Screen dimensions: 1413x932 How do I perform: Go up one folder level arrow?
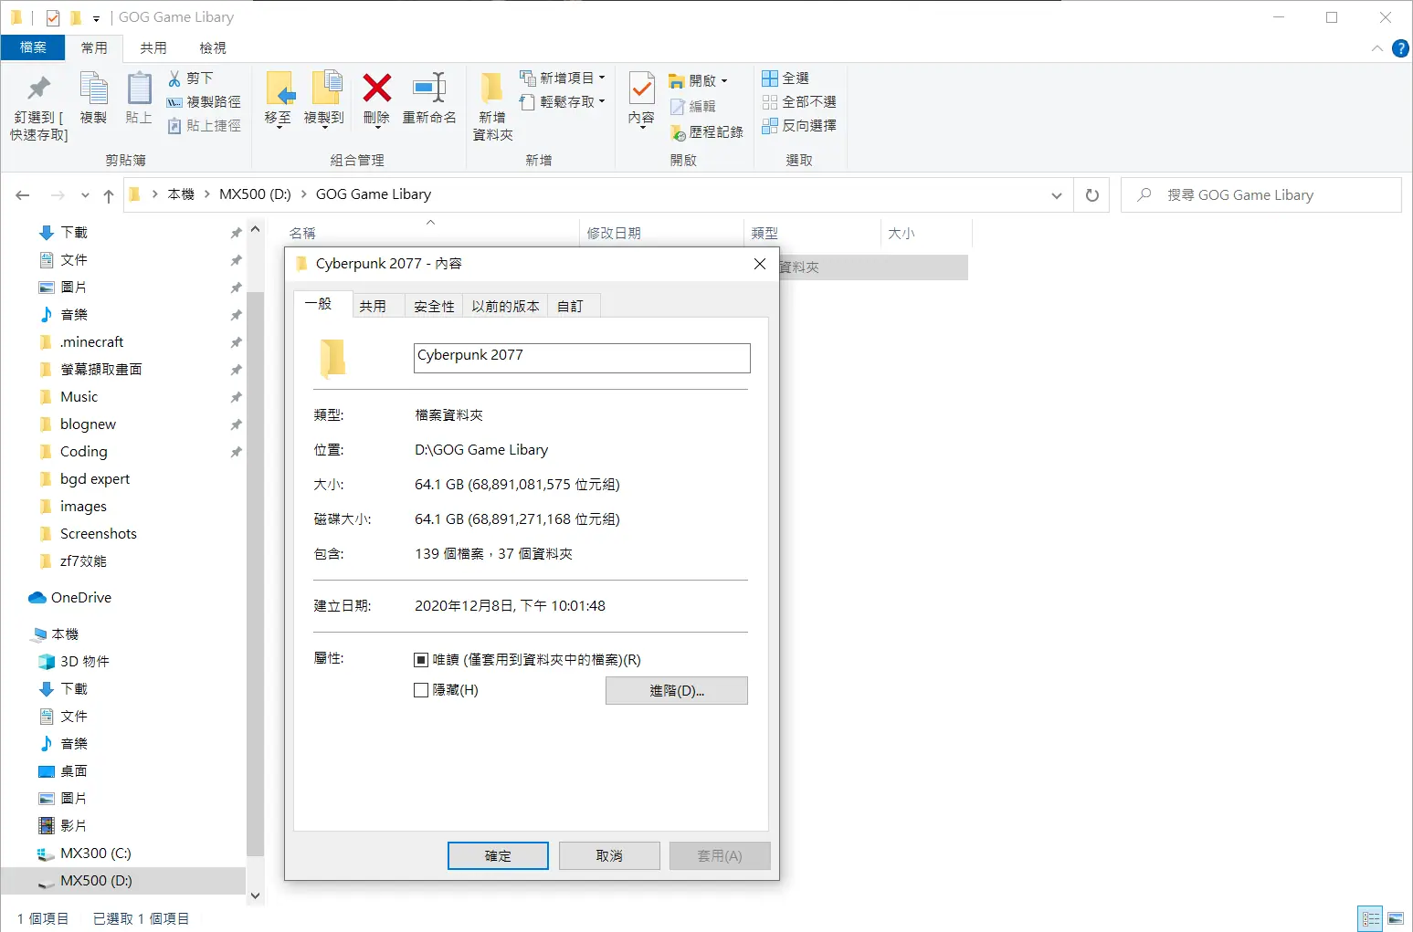(x=109, y=195)
